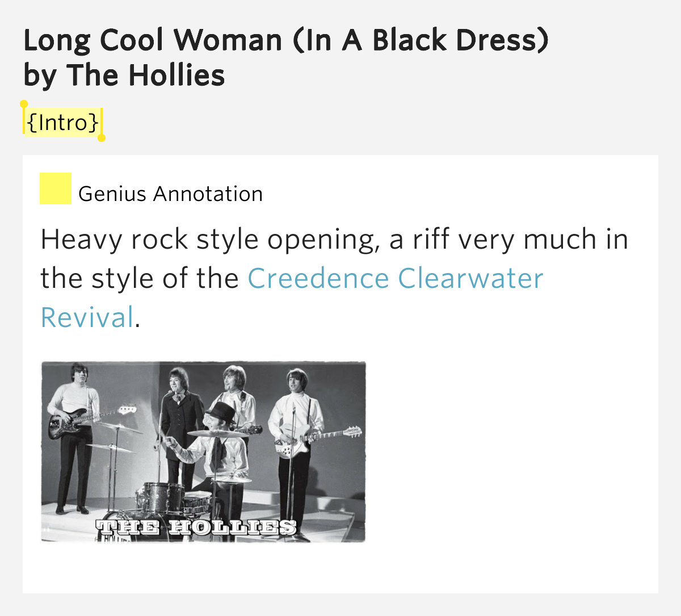
Task: Click the Genius Annotation label
Action: (170, 194)
